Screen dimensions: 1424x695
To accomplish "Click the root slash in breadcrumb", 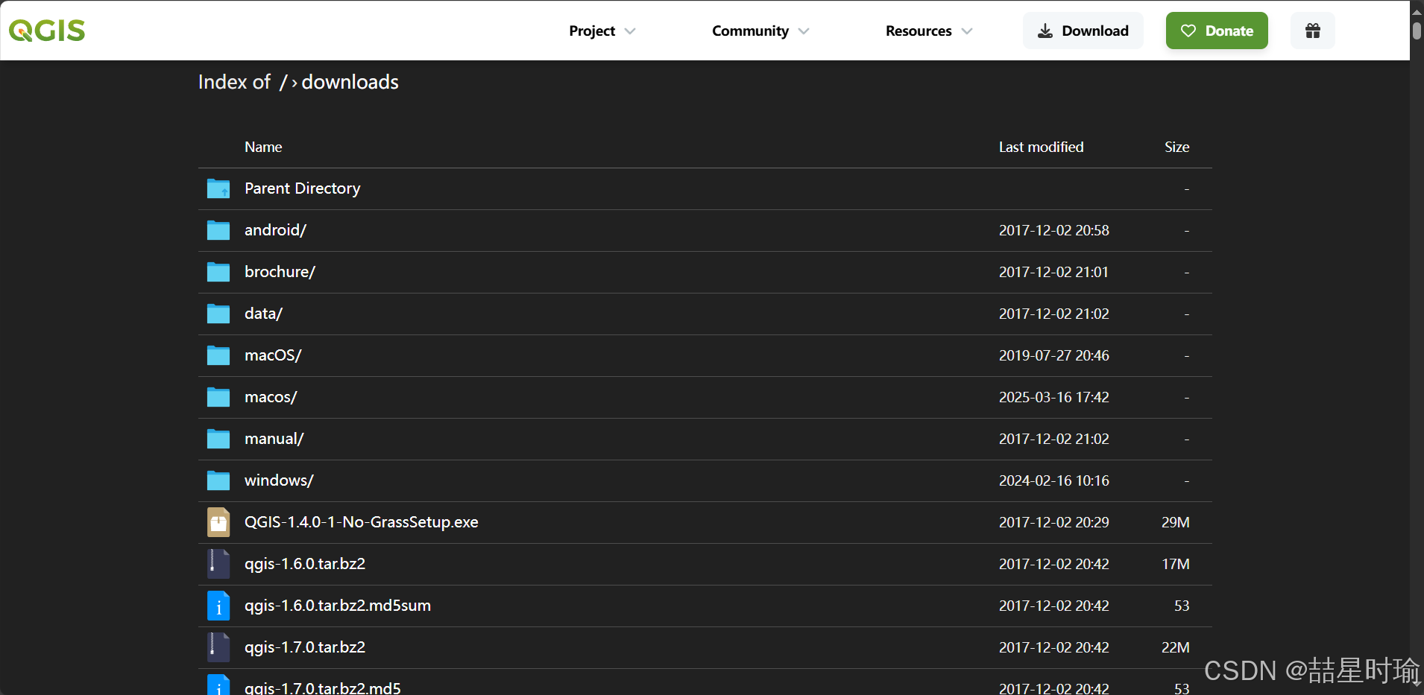I will 283,82.
